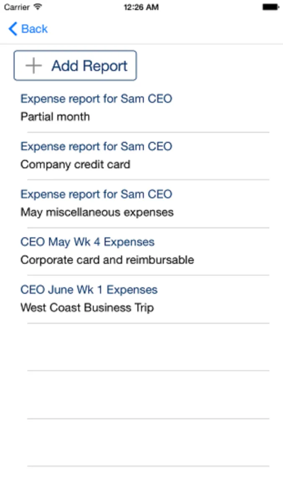Select the "Corporate card and reimbursable" subtitle
Viewport: 283px width, 502px height.
(x=107, y=260)
